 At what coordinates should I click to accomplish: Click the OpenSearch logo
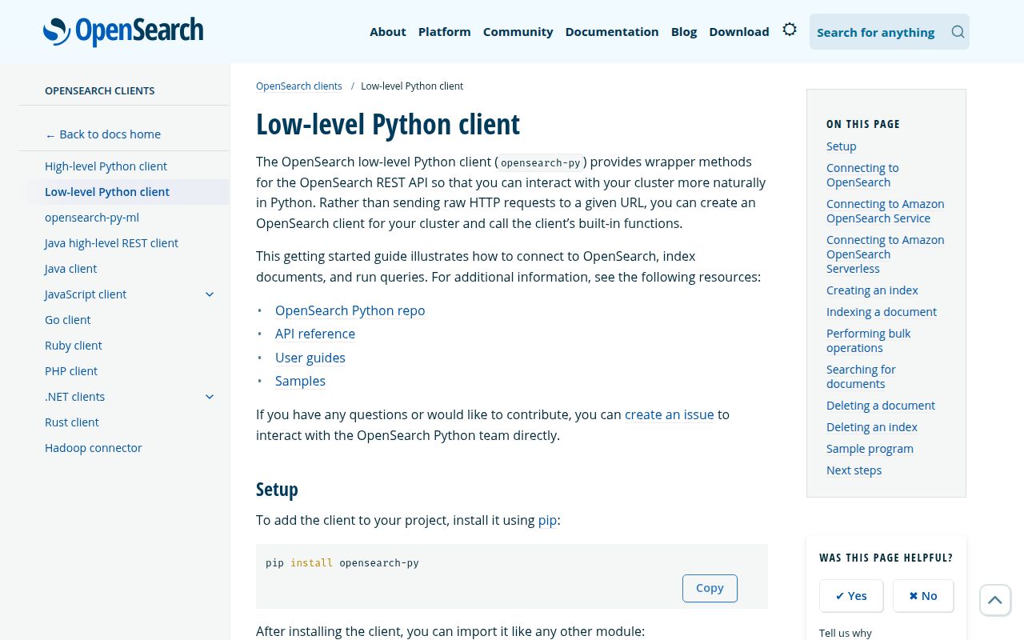tap(123, 31)
